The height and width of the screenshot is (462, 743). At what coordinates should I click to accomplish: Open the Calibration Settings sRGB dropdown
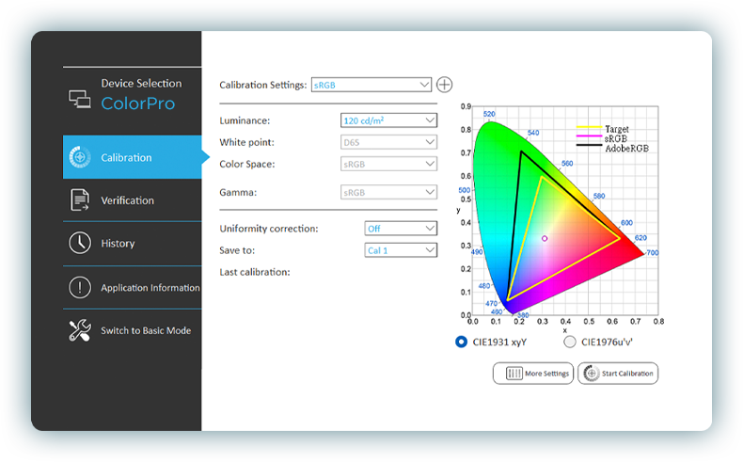[x=371, y=85]
